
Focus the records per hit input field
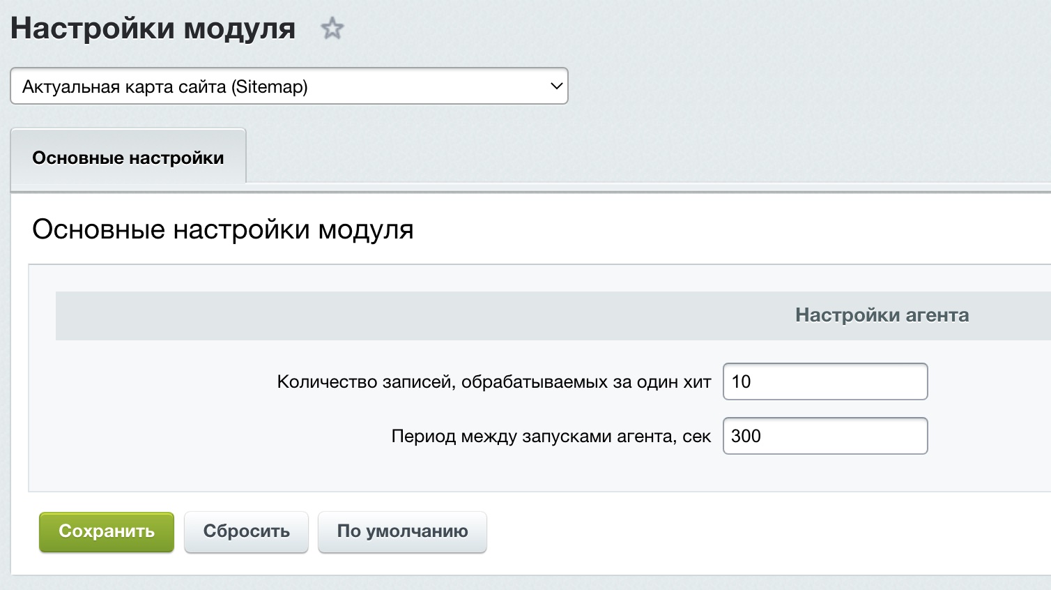825,381
